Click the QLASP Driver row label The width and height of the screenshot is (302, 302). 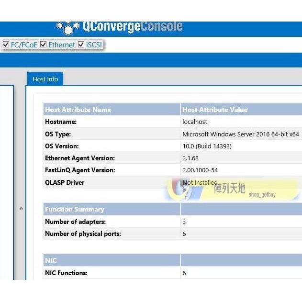tap(65, 182)
